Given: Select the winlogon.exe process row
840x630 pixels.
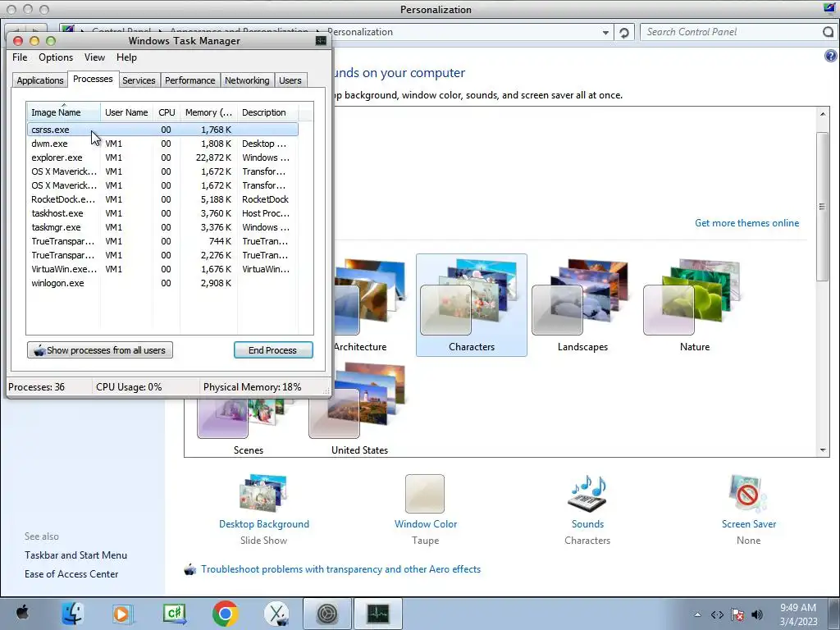Looking at the screenshot, I should pyautogui.click(x=162, y=283).
